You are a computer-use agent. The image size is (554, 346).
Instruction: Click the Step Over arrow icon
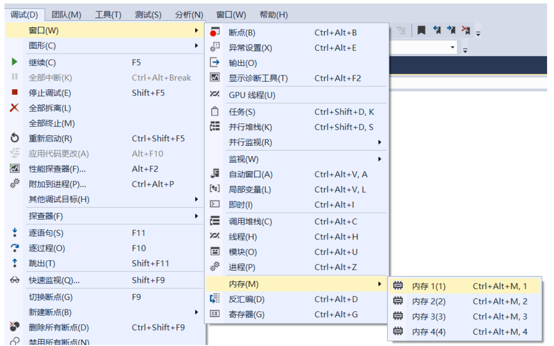coord(14,248)
